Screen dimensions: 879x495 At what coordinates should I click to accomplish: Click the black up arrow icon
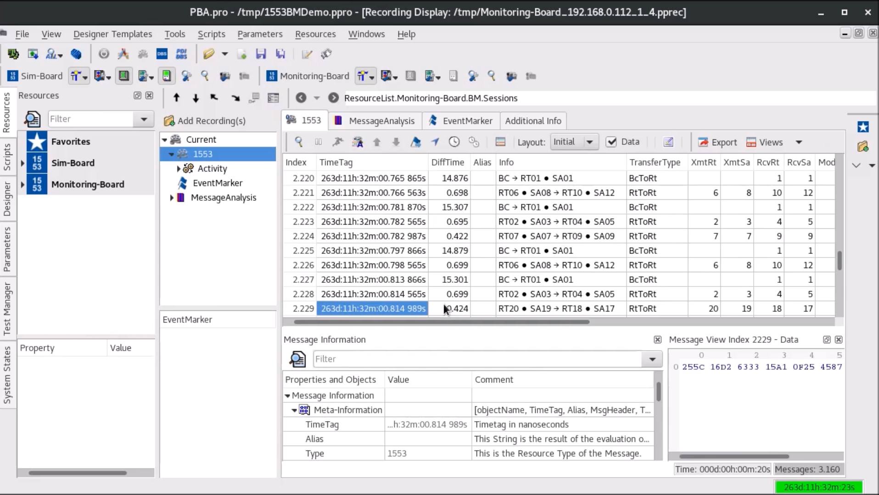point(176,98)
